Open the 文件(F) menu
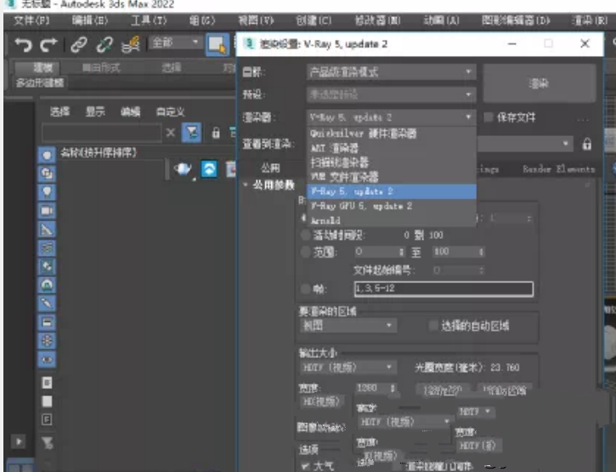 click(31, 20)
